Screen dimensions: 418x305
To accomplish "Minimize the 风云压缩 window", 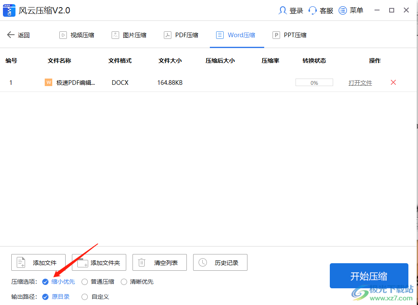I will (377, 10).
